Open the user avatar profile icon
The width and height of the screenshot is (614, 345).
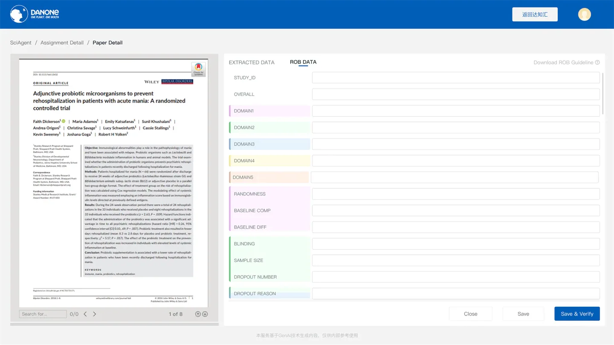tap(584, 14)
